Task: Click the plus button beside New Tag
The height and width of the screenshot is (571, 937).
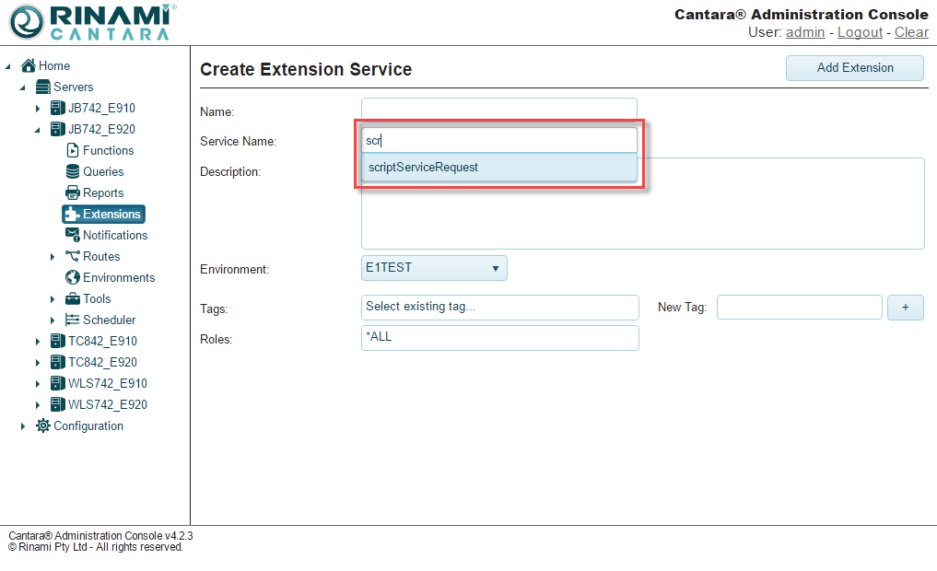Action: tap(905, 308)
